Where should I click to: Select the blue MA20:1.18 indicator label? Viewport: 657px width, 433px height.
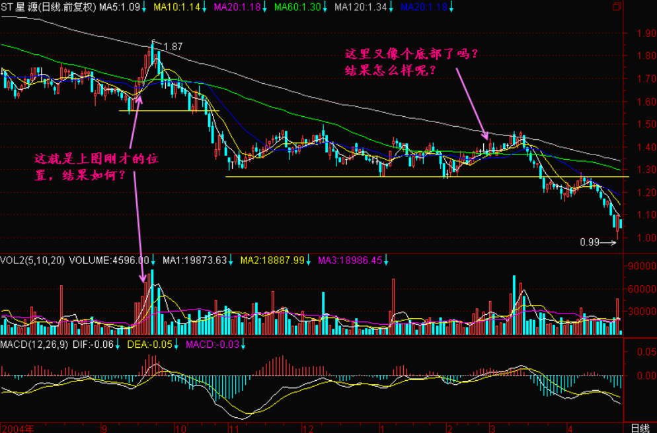(x=427, y=7)
